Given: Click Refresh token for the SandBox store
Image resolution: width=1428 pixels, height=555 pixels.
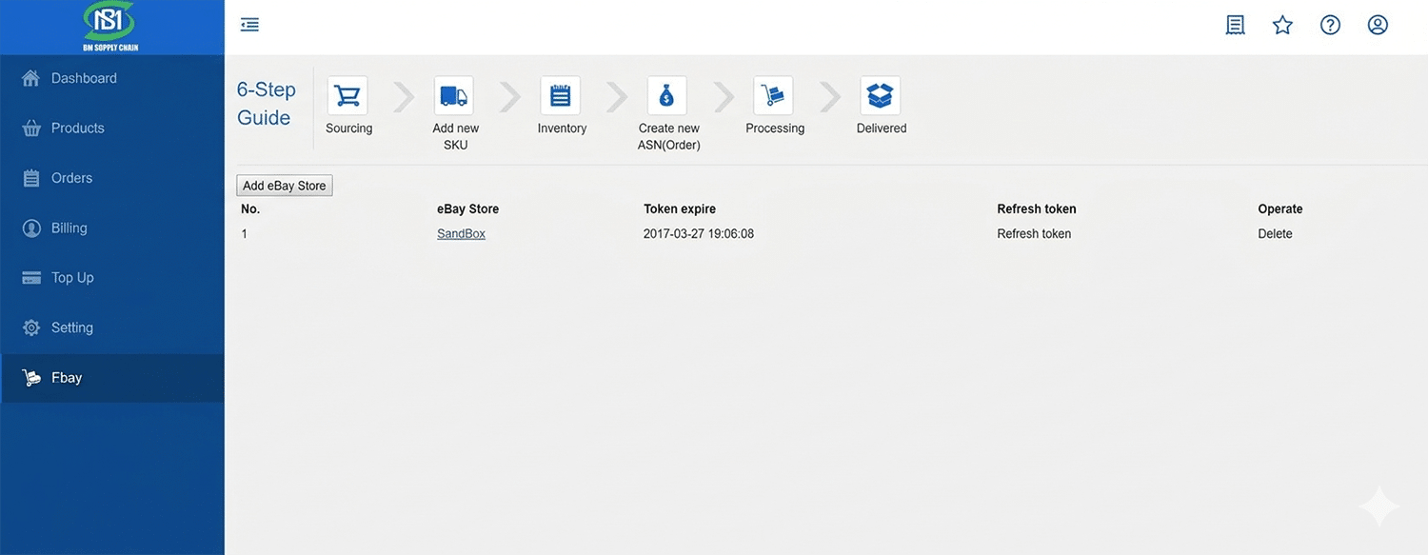Looking at the screenshot, I should (x=1034, y=232).
